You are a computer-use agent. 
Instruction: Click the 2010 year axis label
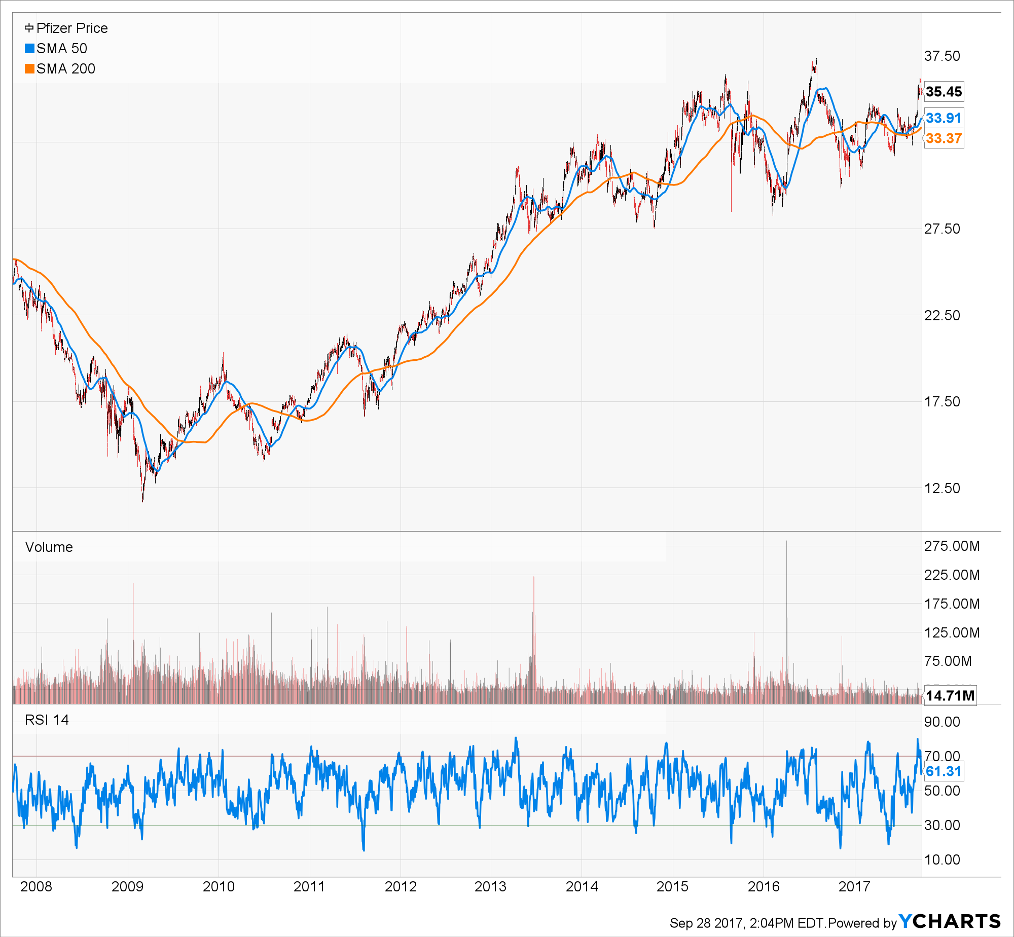tap(219, 887)
